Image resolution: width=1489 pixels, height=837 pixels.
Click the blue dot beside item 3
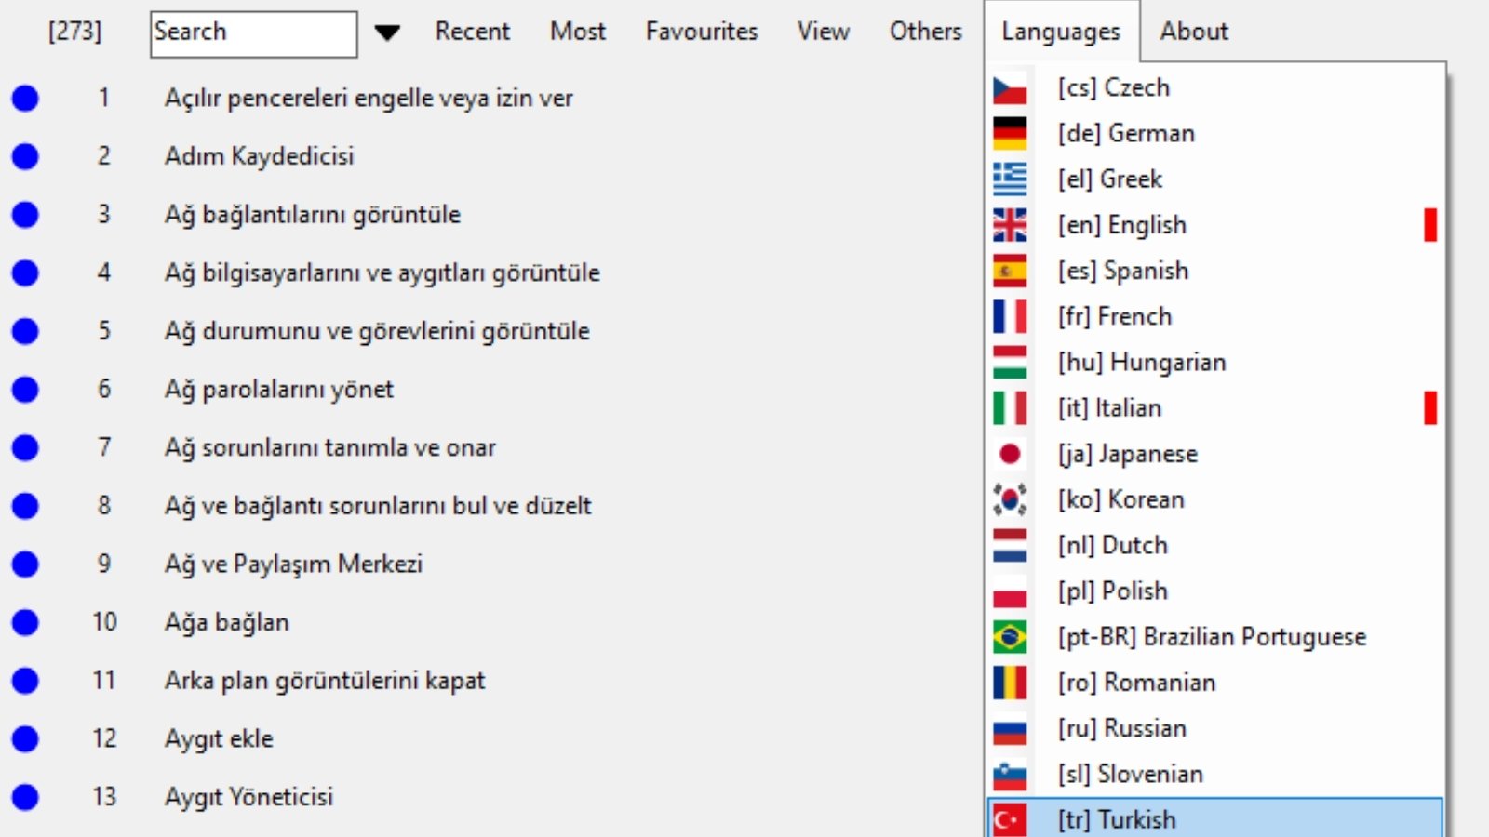(25, 215)
